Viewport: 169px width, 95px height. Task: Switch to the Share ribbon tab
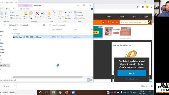8,9
